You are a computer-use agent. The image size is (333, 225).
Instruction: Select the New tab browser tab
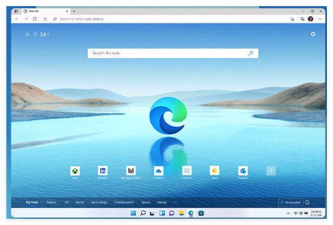click(45, 11)
